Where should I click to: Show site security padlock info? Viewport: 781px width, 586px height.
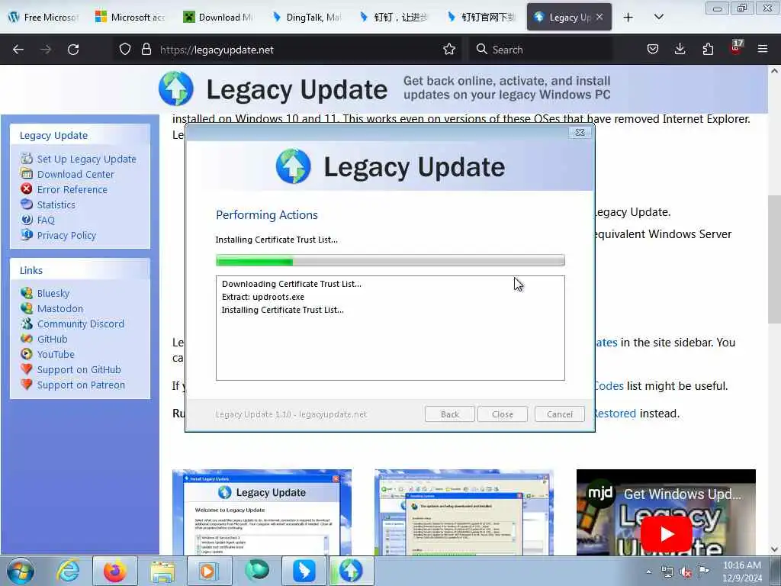[146, 50]
